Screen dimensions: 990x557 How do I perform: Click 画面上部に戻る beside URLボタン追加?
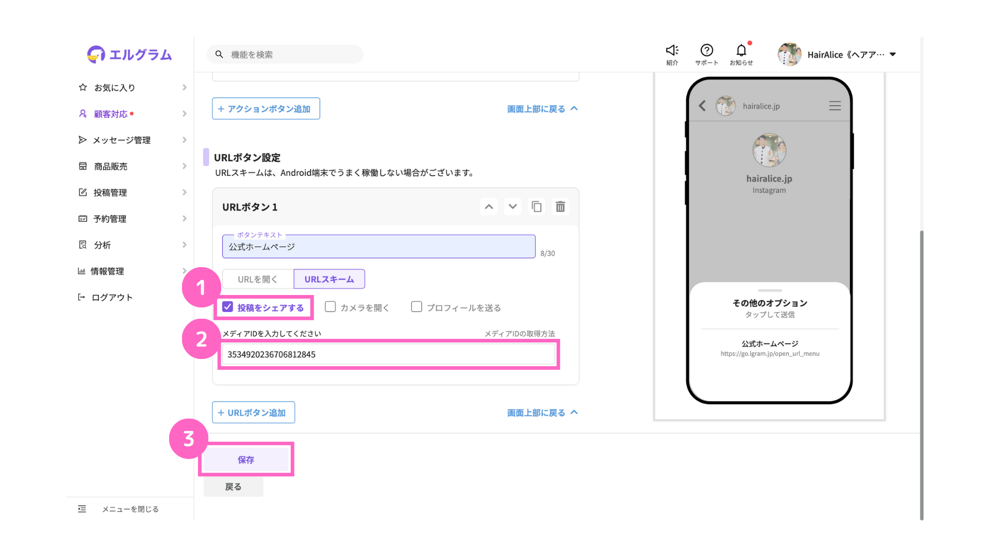(x=542, y=413)
